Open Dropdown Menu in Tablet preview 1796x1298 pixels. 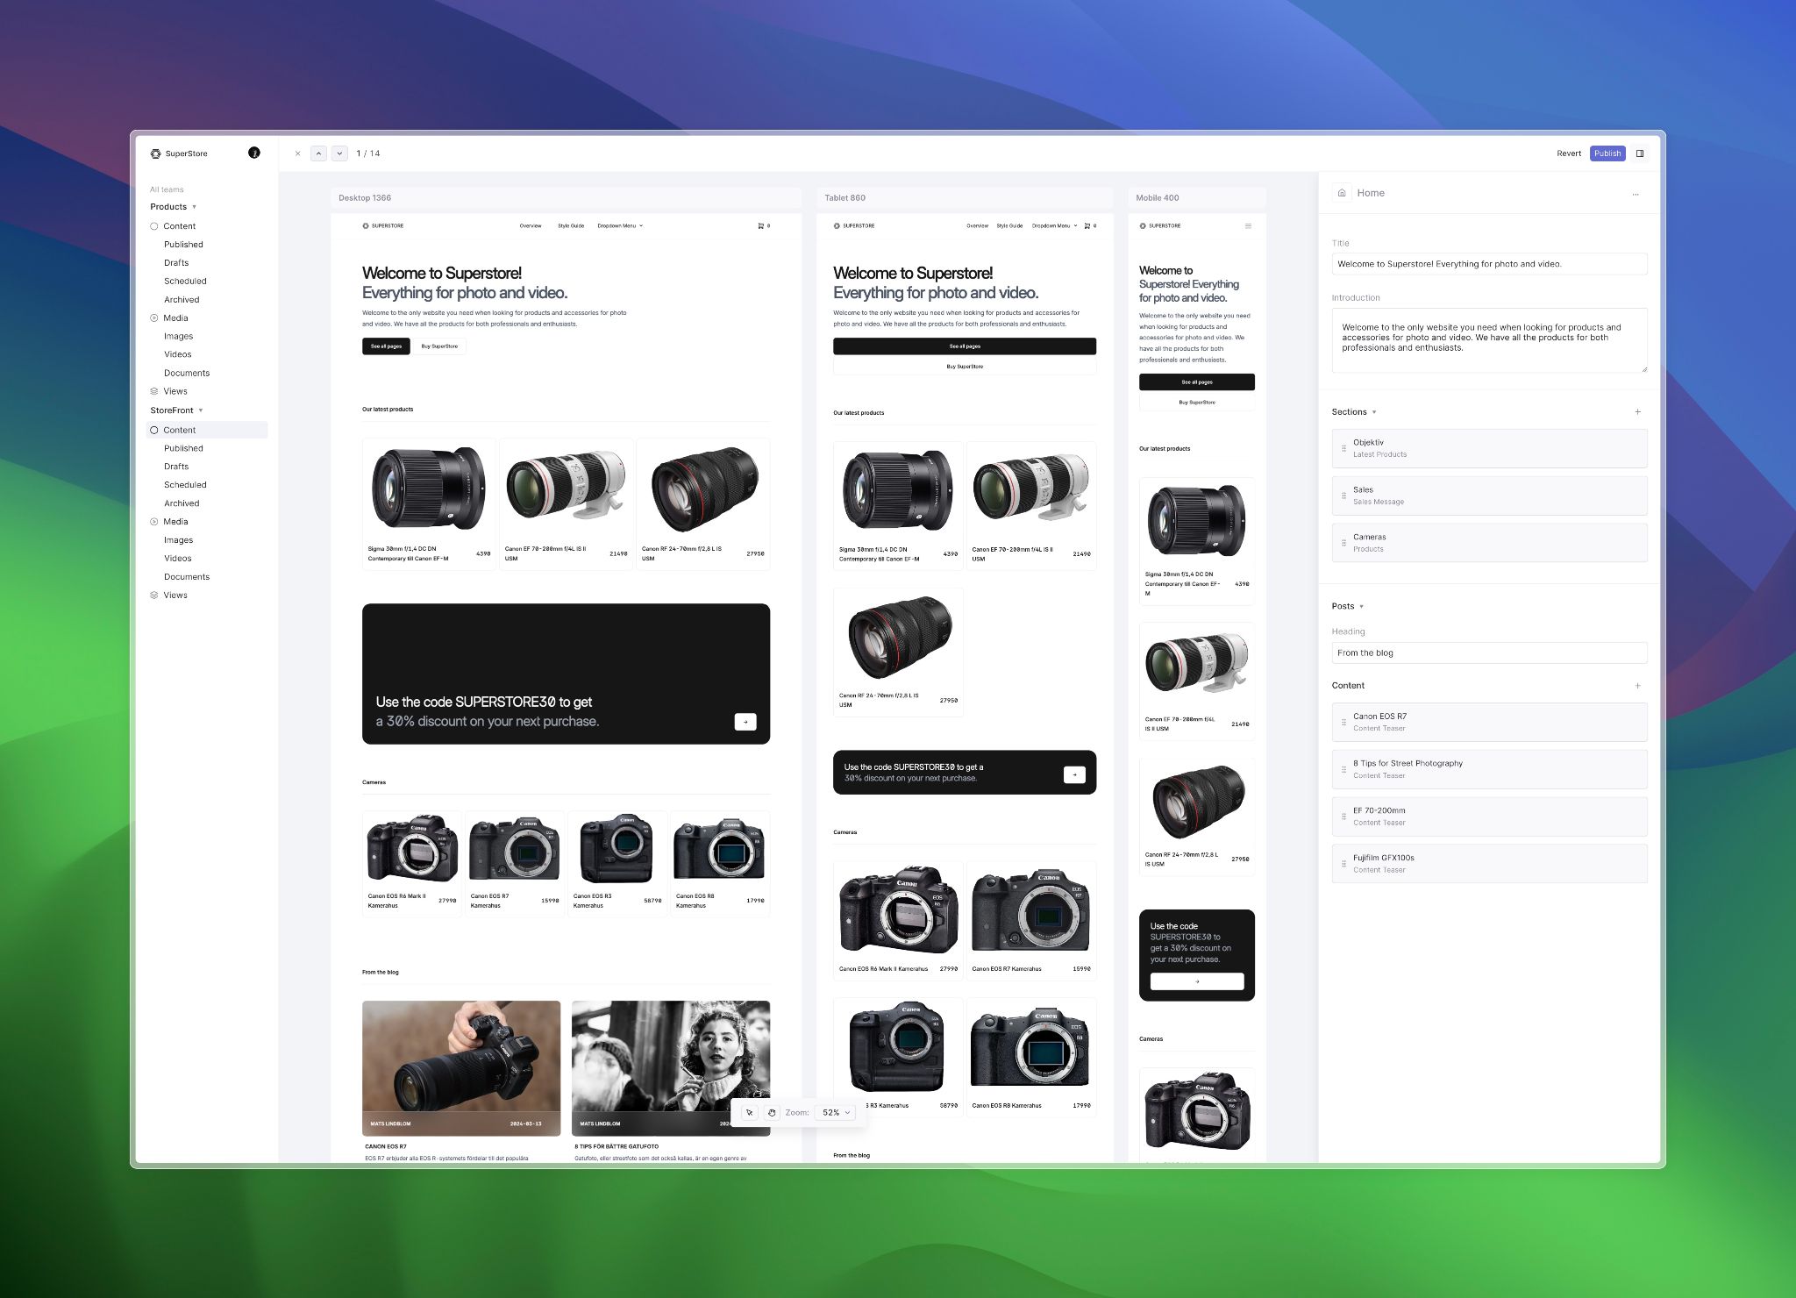coord(1054,226)
